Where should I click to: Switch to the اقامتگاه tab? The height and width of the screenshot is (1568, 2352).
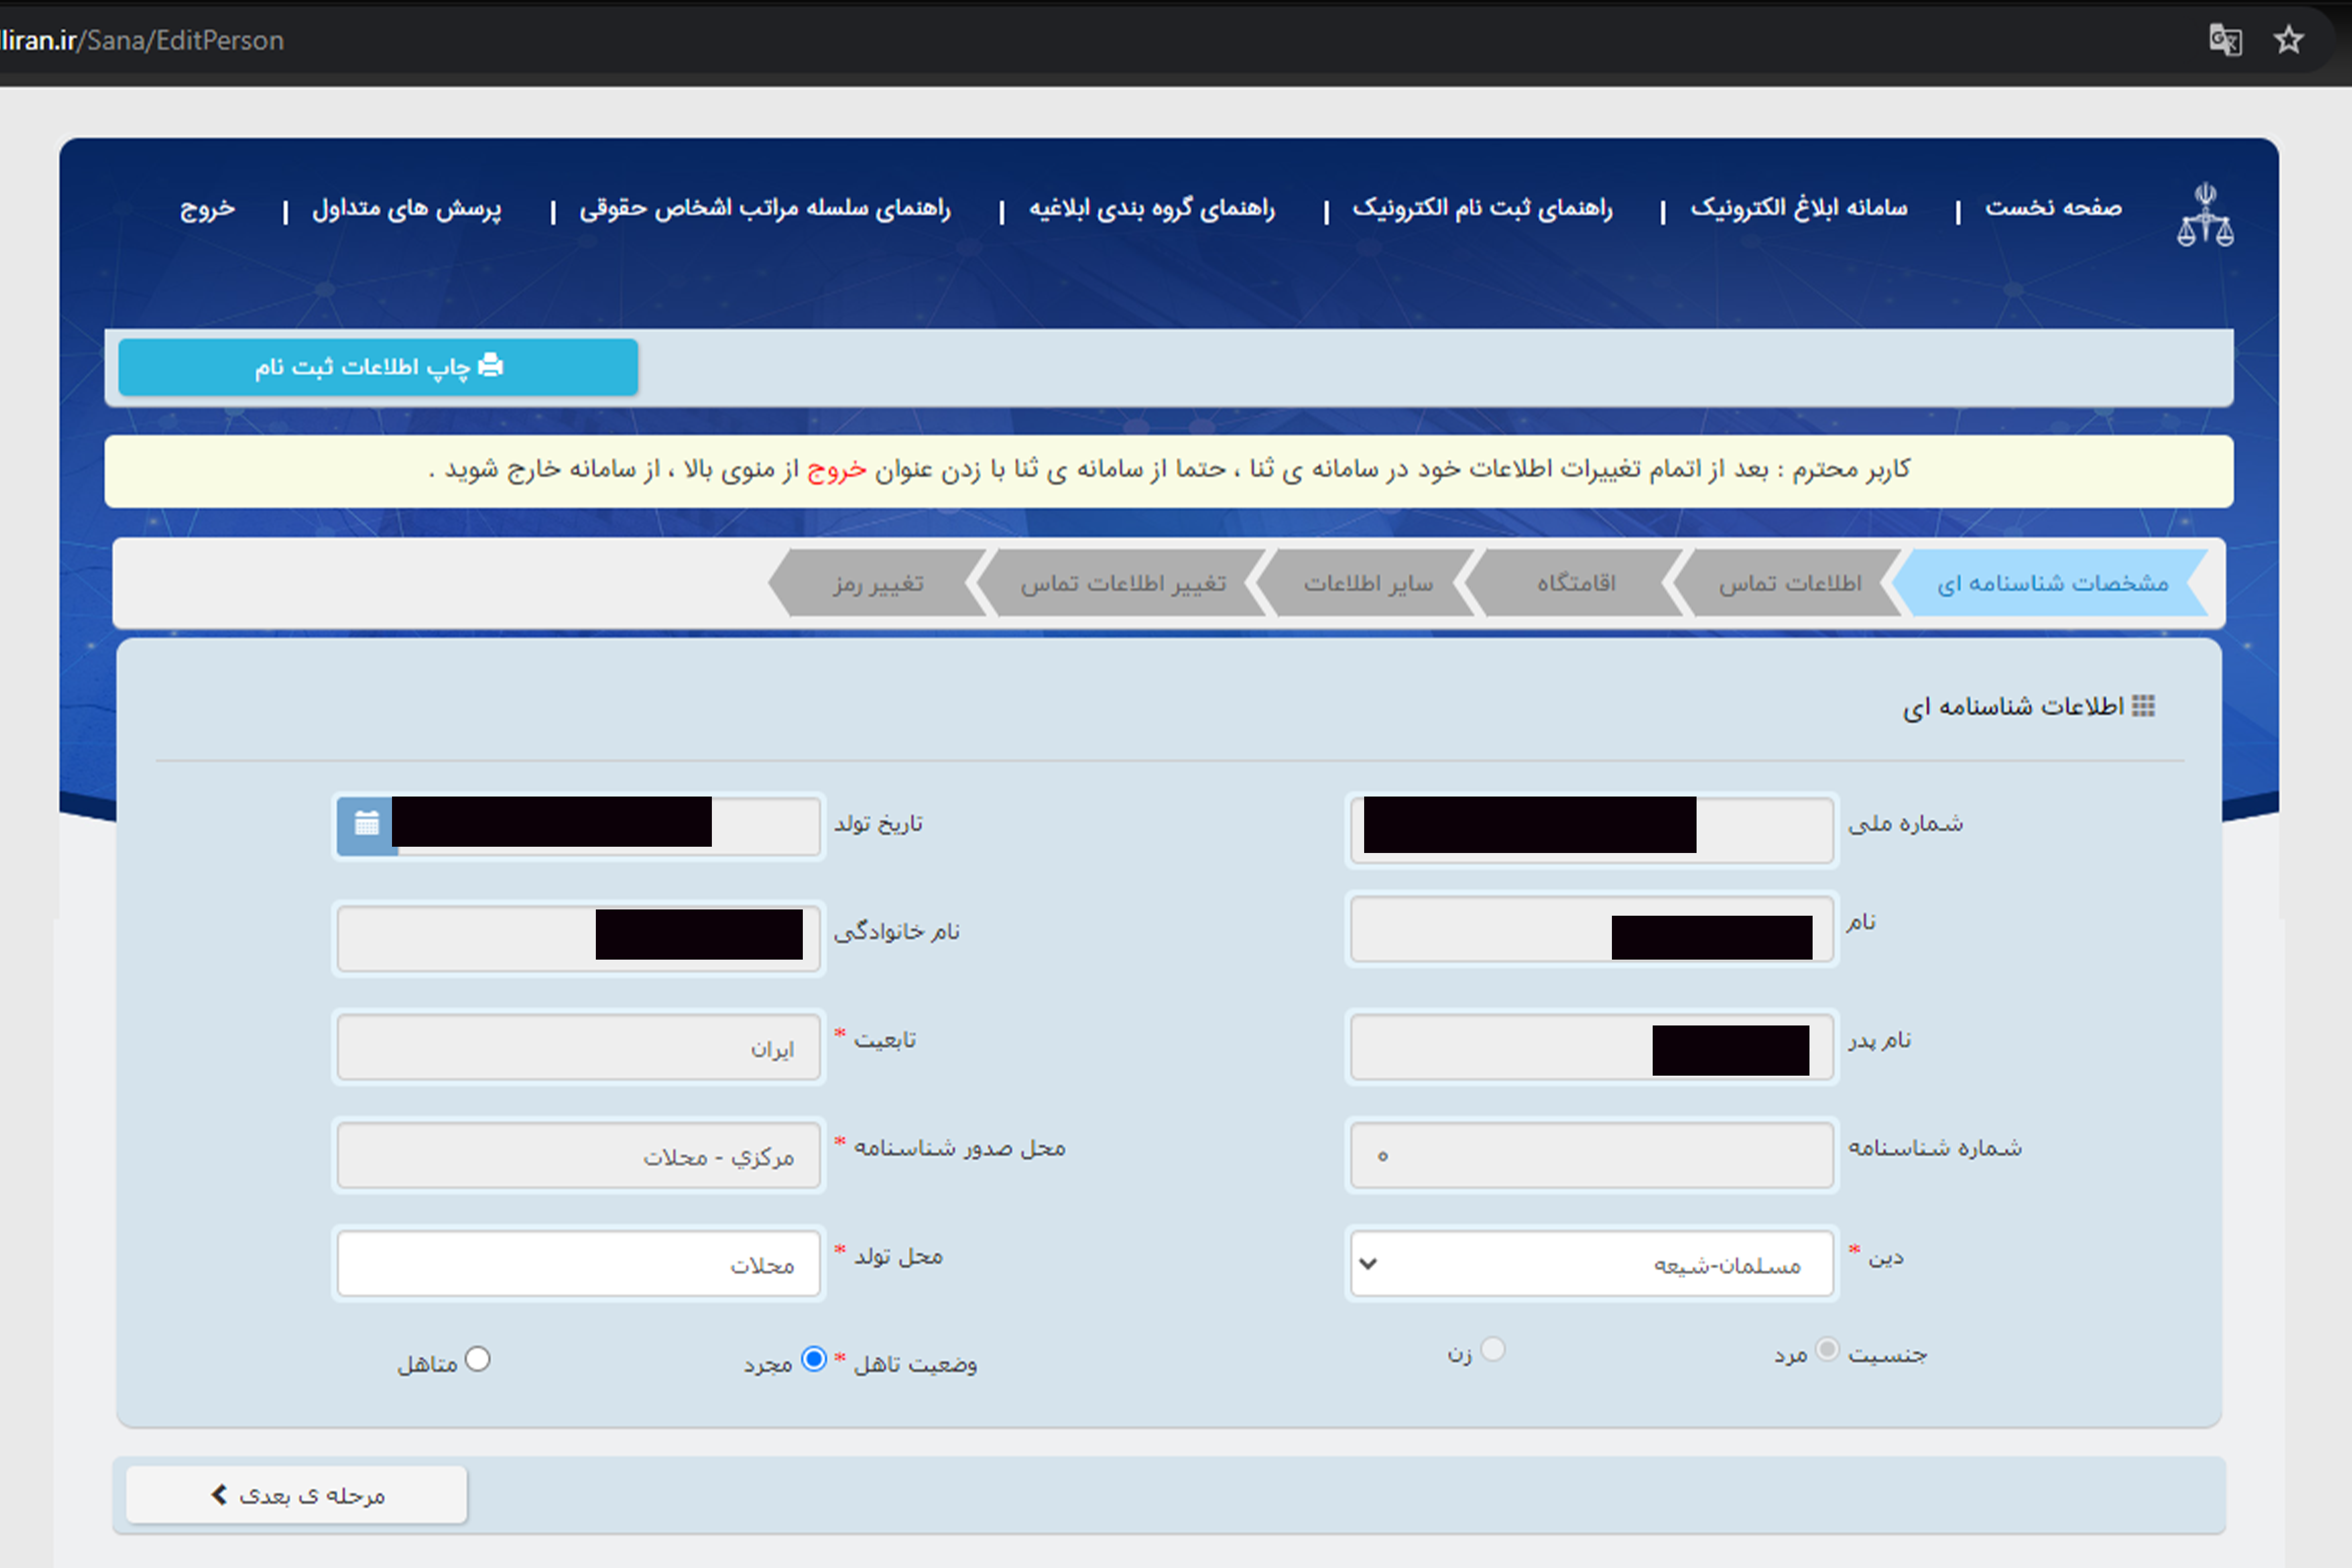coord(1576,583)
